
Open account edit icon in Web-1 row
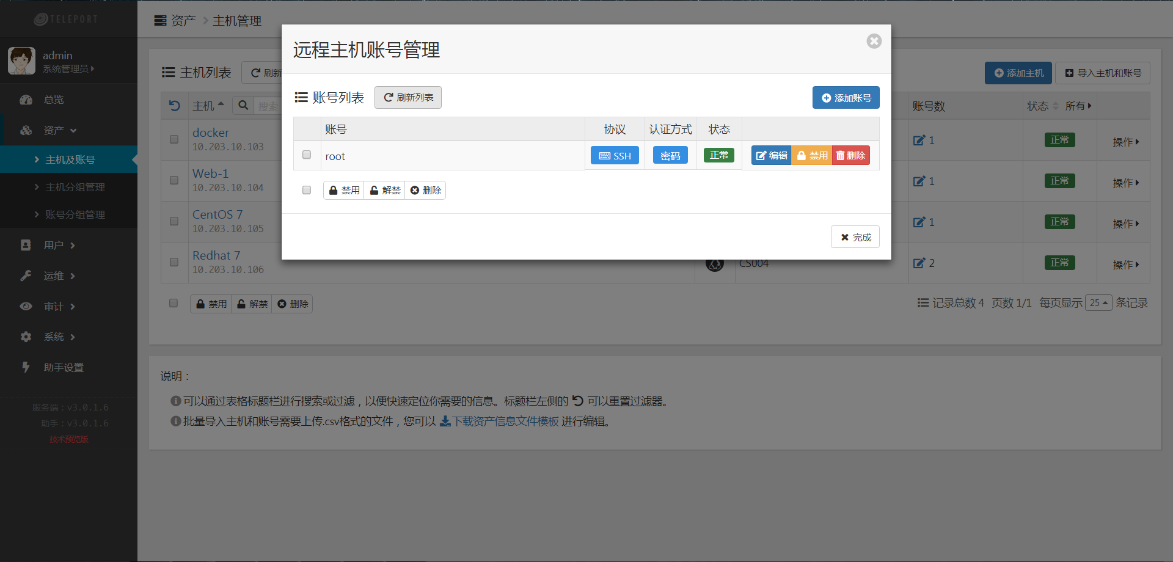[919, 181]
